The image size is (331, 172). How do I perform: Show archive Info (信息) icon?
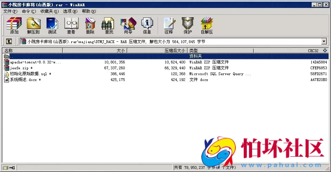(x=147, y=26)
